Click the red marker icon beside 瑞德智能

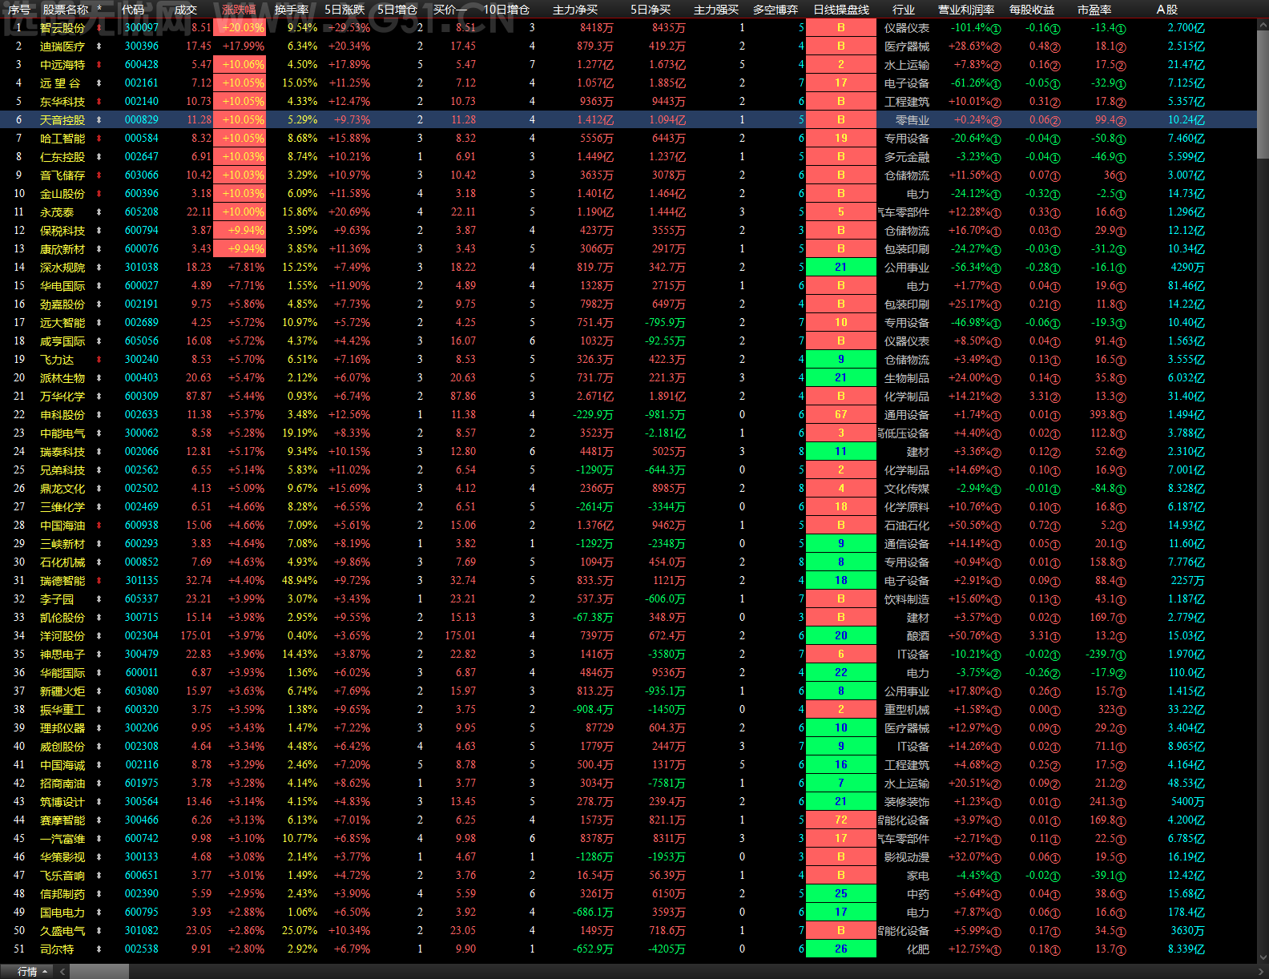click(x=99, y=581)
